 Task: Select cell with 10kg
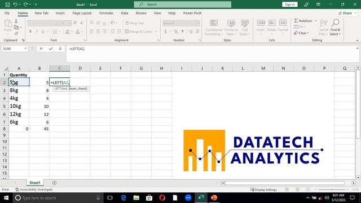pos(19,107)
